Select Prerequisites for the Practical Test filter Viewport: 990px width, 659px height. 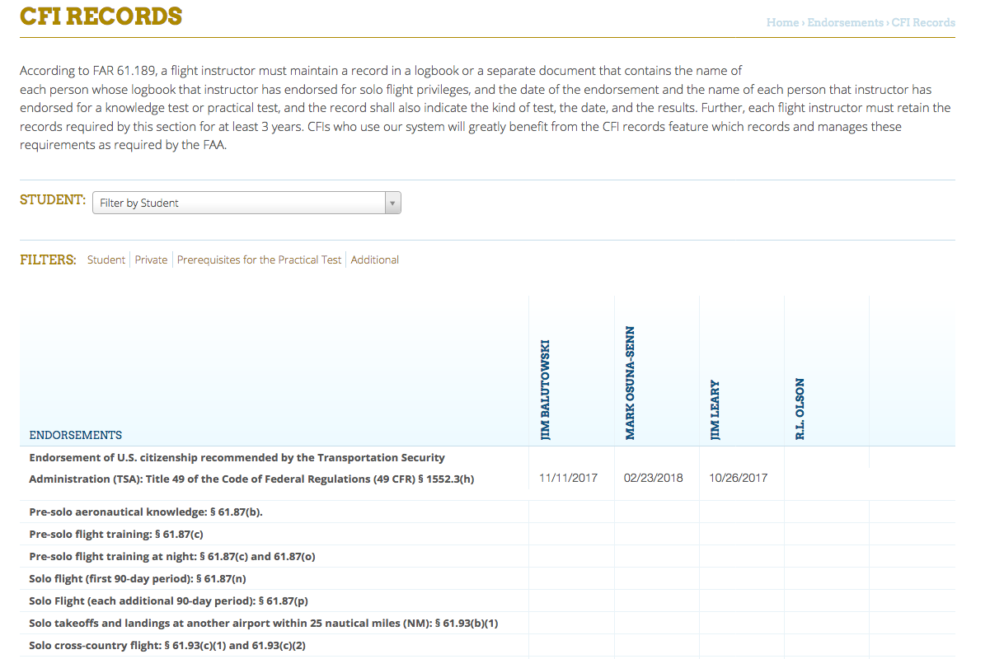coord(259,259)
